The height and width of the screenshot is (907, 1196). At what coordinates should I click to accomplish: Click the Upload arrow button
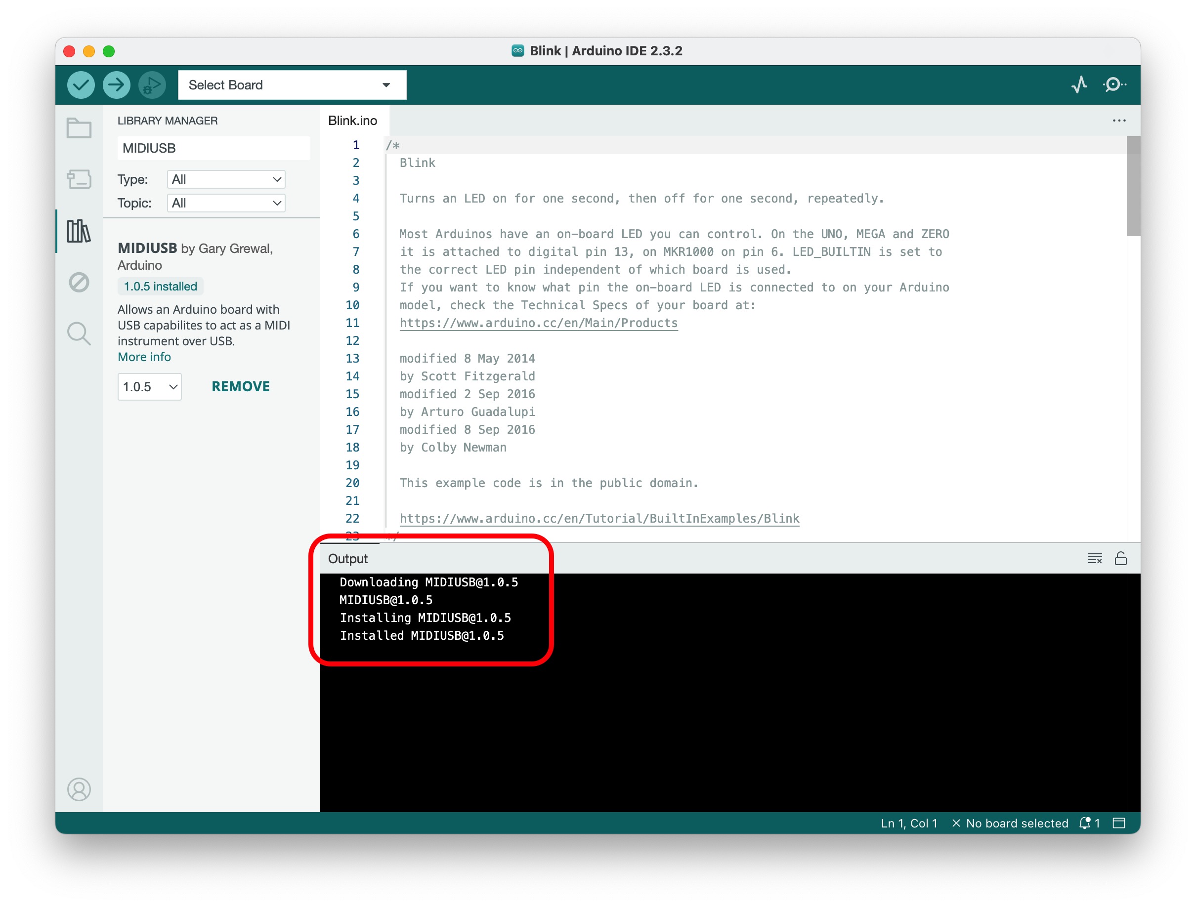pos(116,85)
